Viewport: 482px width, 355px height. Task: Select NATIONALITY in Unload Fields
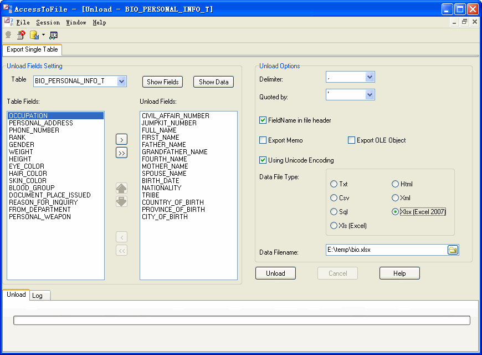coord(188,188)
